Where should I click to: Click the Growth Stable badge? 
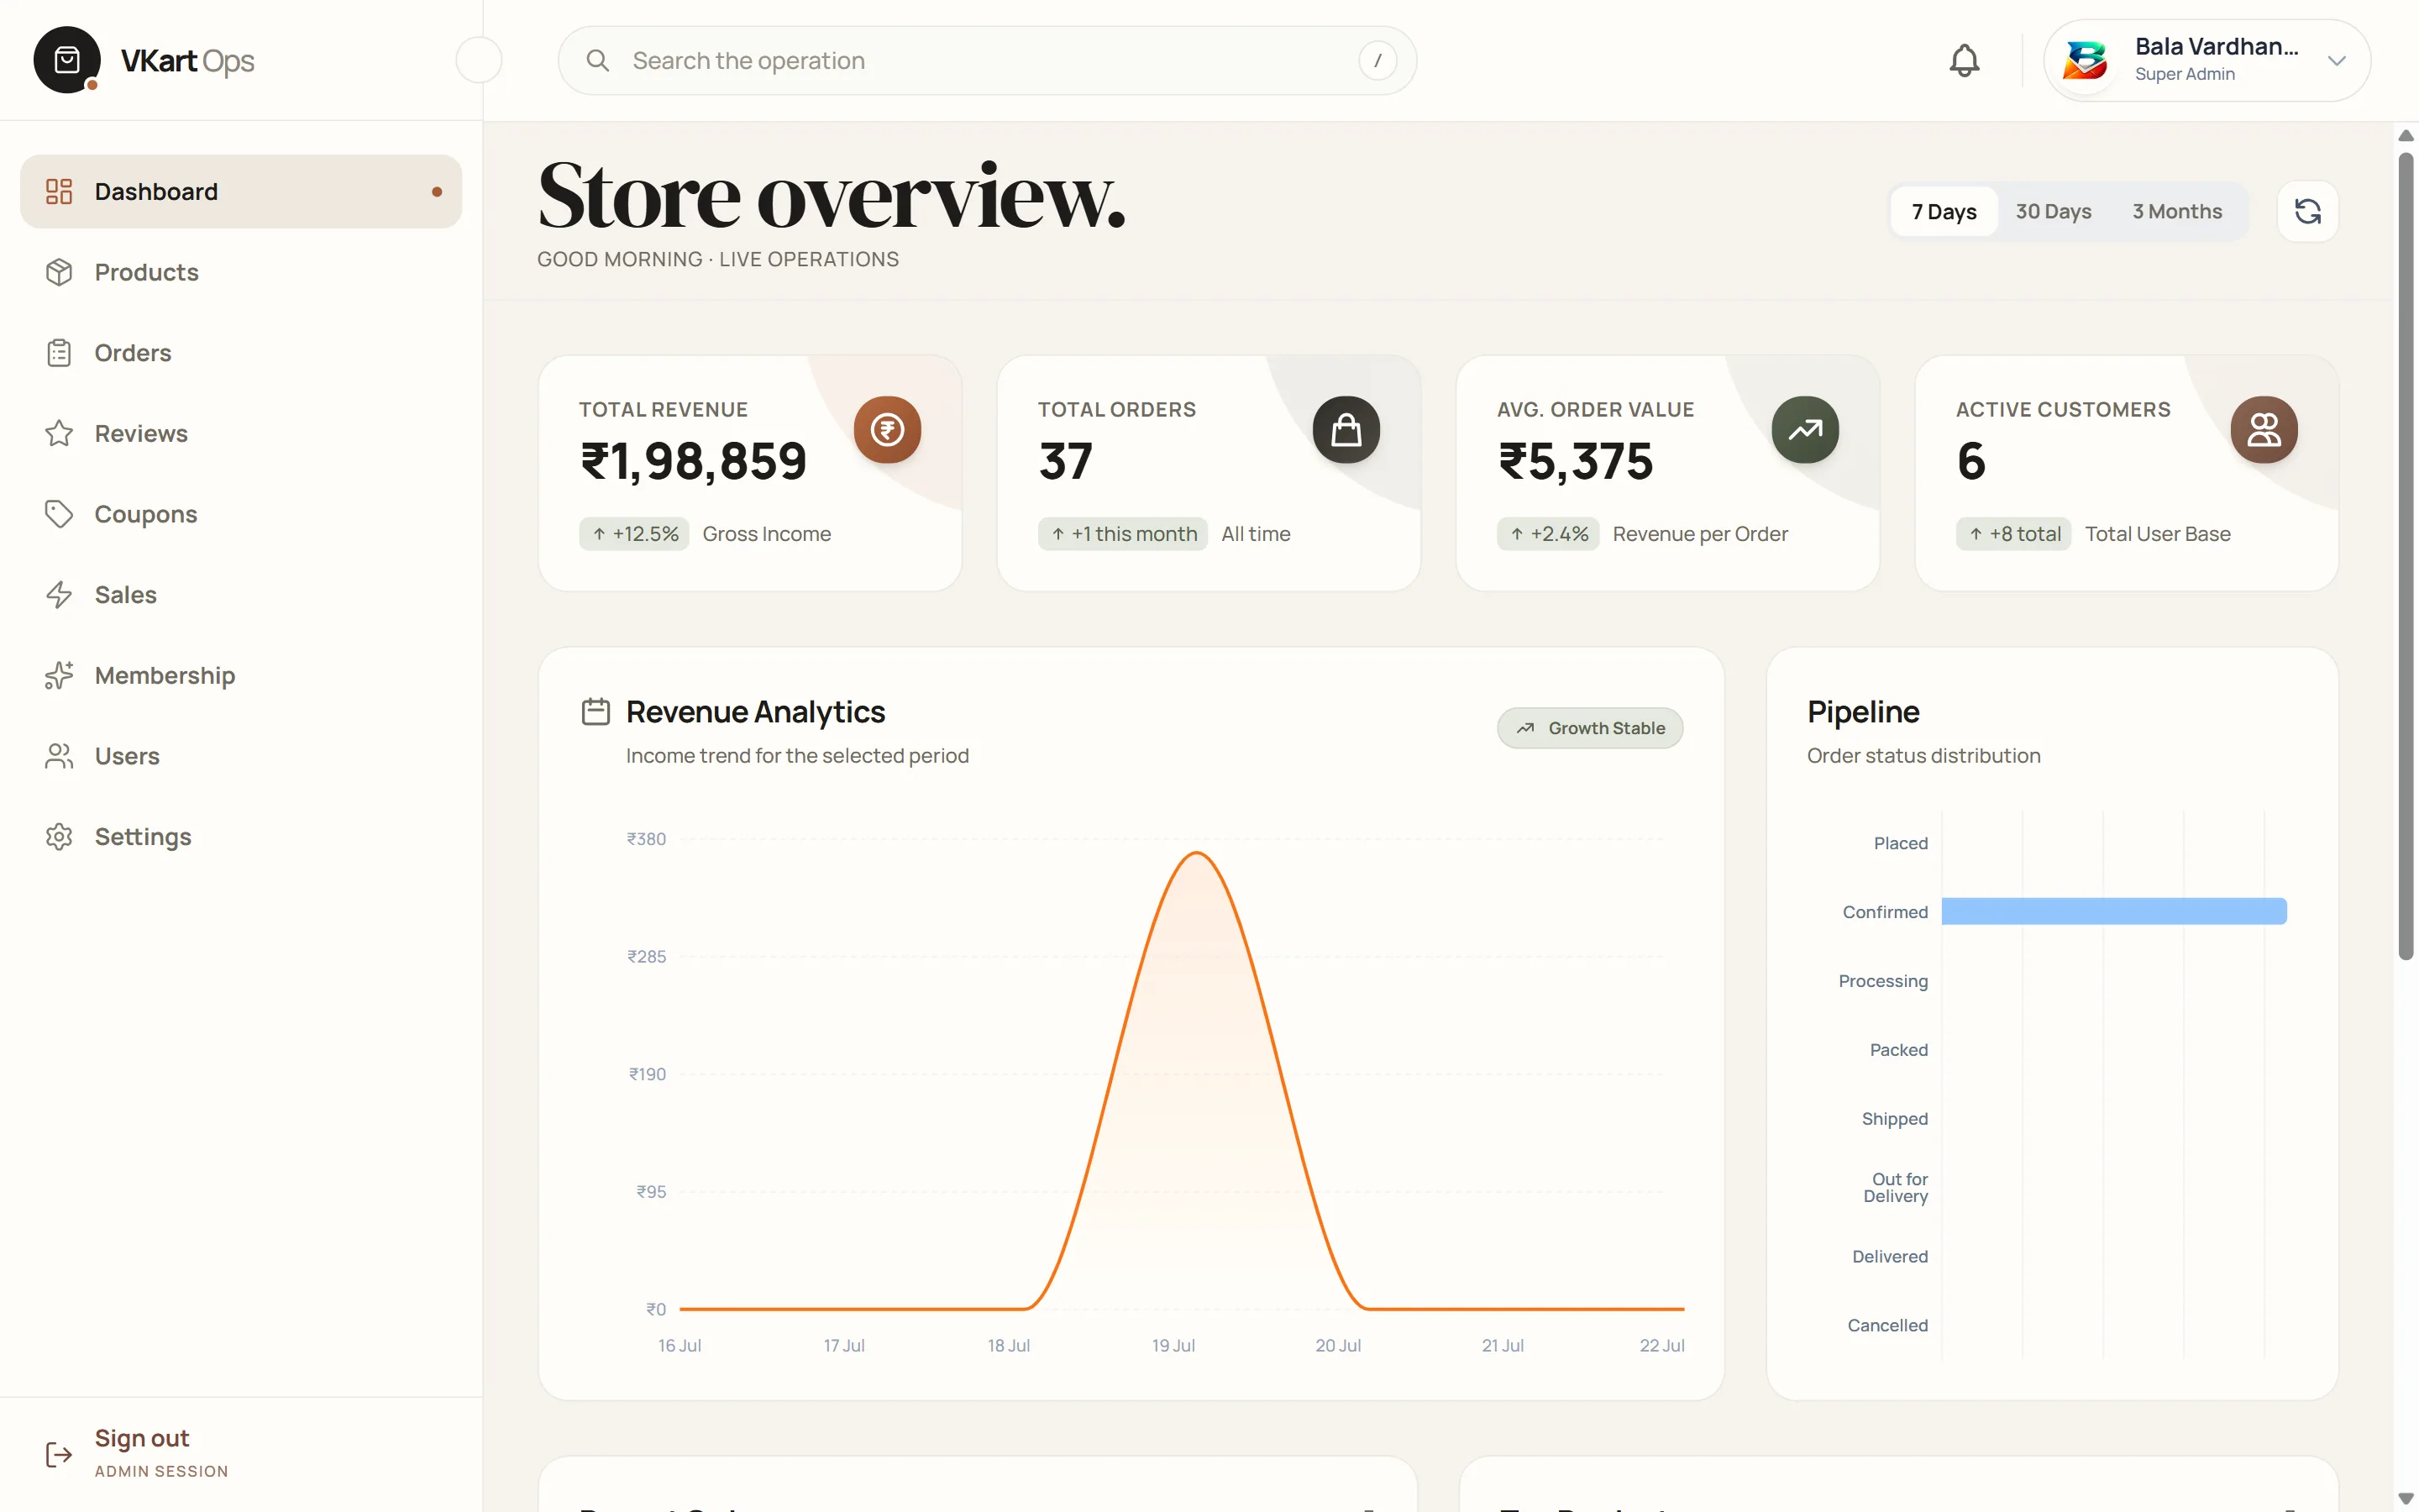click(1589, 728)
